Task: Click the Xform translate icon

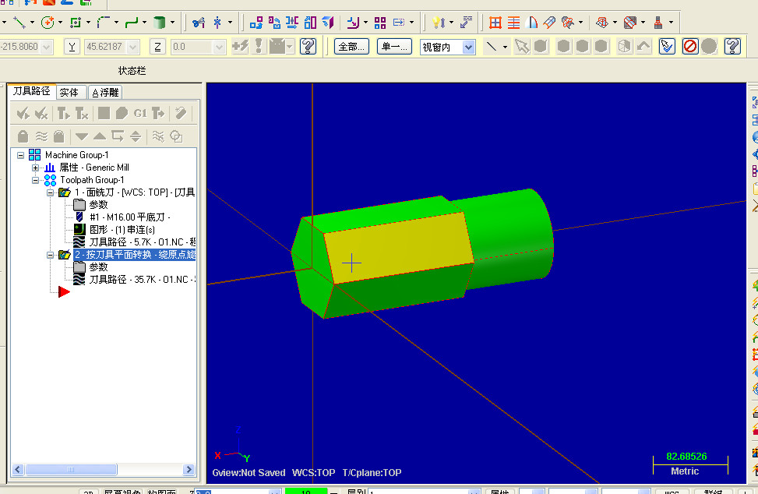Action: pyautogui.click(x=256, y=23)
